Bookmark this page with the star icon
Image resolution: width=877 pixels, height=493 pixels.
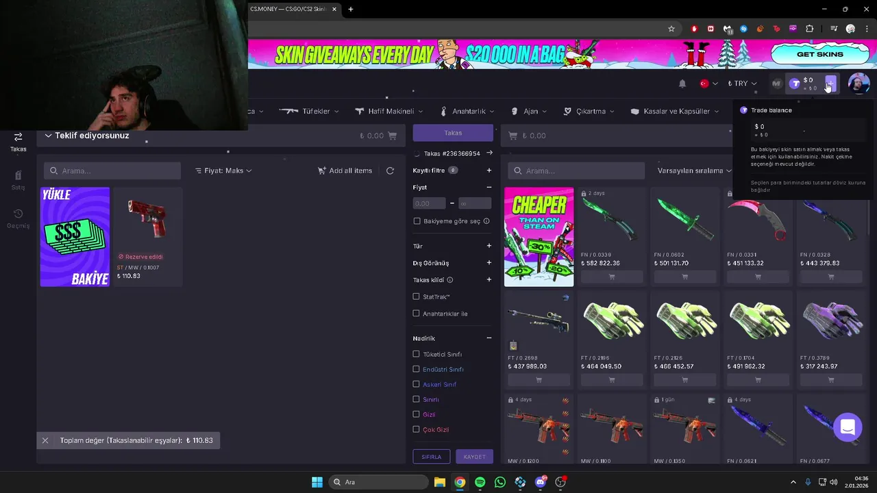point(671,29)
